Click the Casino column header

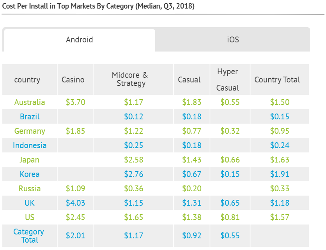point(73,80)
